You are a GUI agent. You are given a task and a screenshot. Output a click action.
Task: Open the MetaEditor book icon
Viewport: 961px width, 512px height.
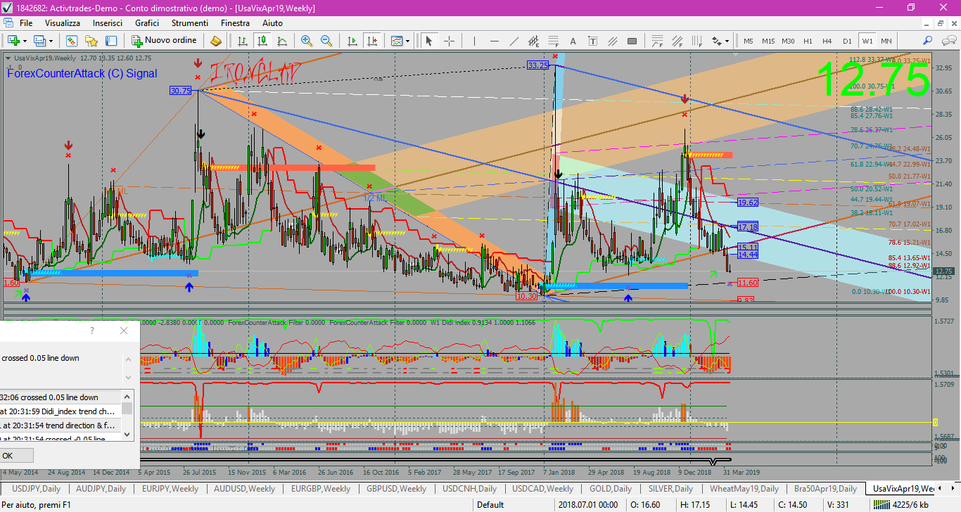[x=216, y=41]
